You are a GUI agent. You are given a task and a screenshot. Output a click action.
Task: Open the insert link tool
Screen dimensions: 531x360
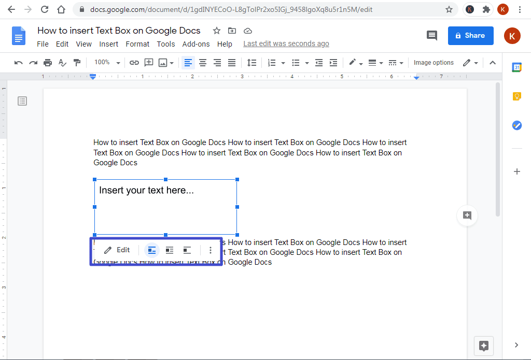coord(134,62)
